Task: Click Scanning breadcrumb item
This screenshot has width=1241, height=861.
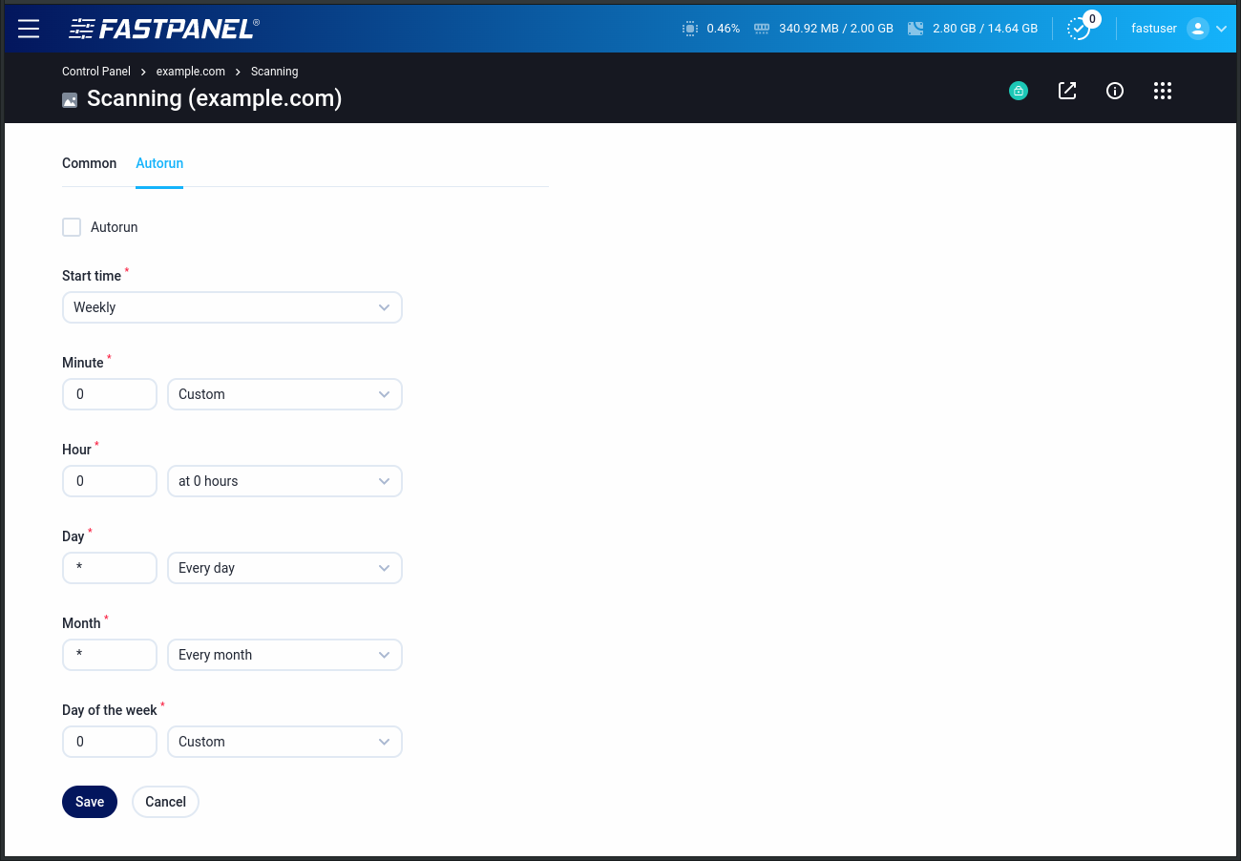Action: tap(275, 72)
